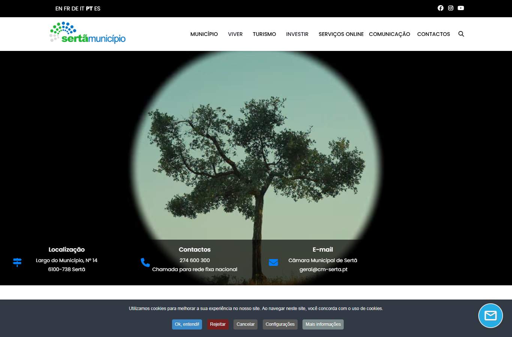Open the Turismo menu
Viewport: 512px width, 337px height.
[264, 34]
